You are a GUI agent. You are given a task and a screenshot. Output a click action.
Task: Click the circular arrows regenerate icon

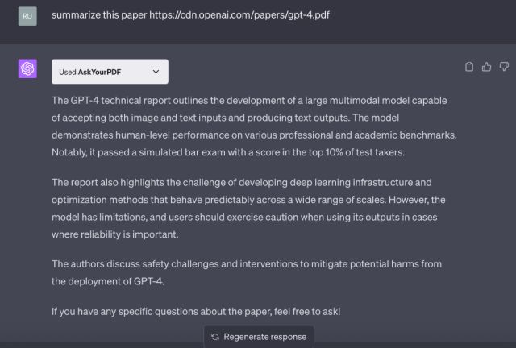[215, 337]
